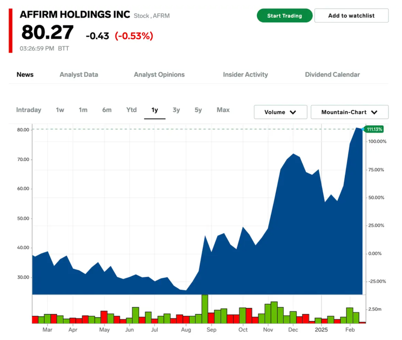Click the 50.00% axis label
Image resolution: width=402 pixels, height=340 pixels.
click(376, 198)
